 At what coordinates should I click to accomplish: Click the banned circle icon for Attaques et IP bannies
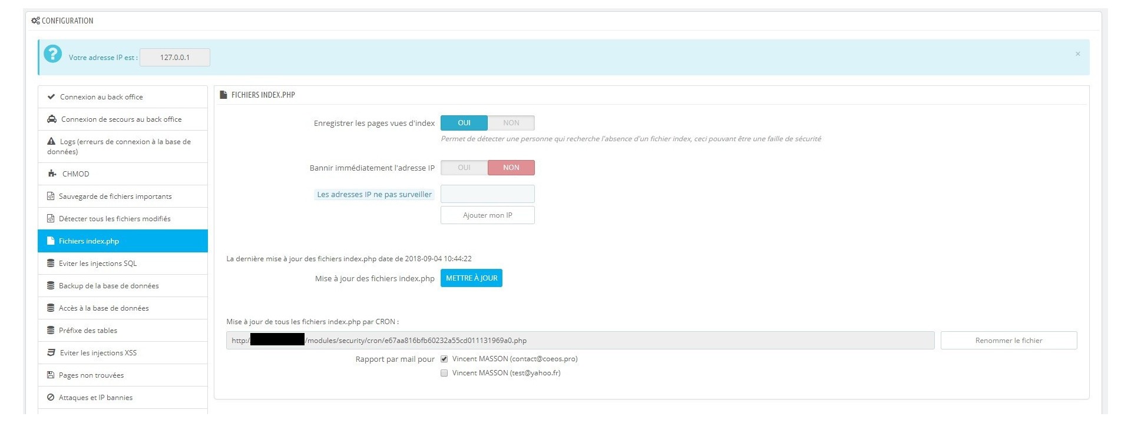(51, 398)
